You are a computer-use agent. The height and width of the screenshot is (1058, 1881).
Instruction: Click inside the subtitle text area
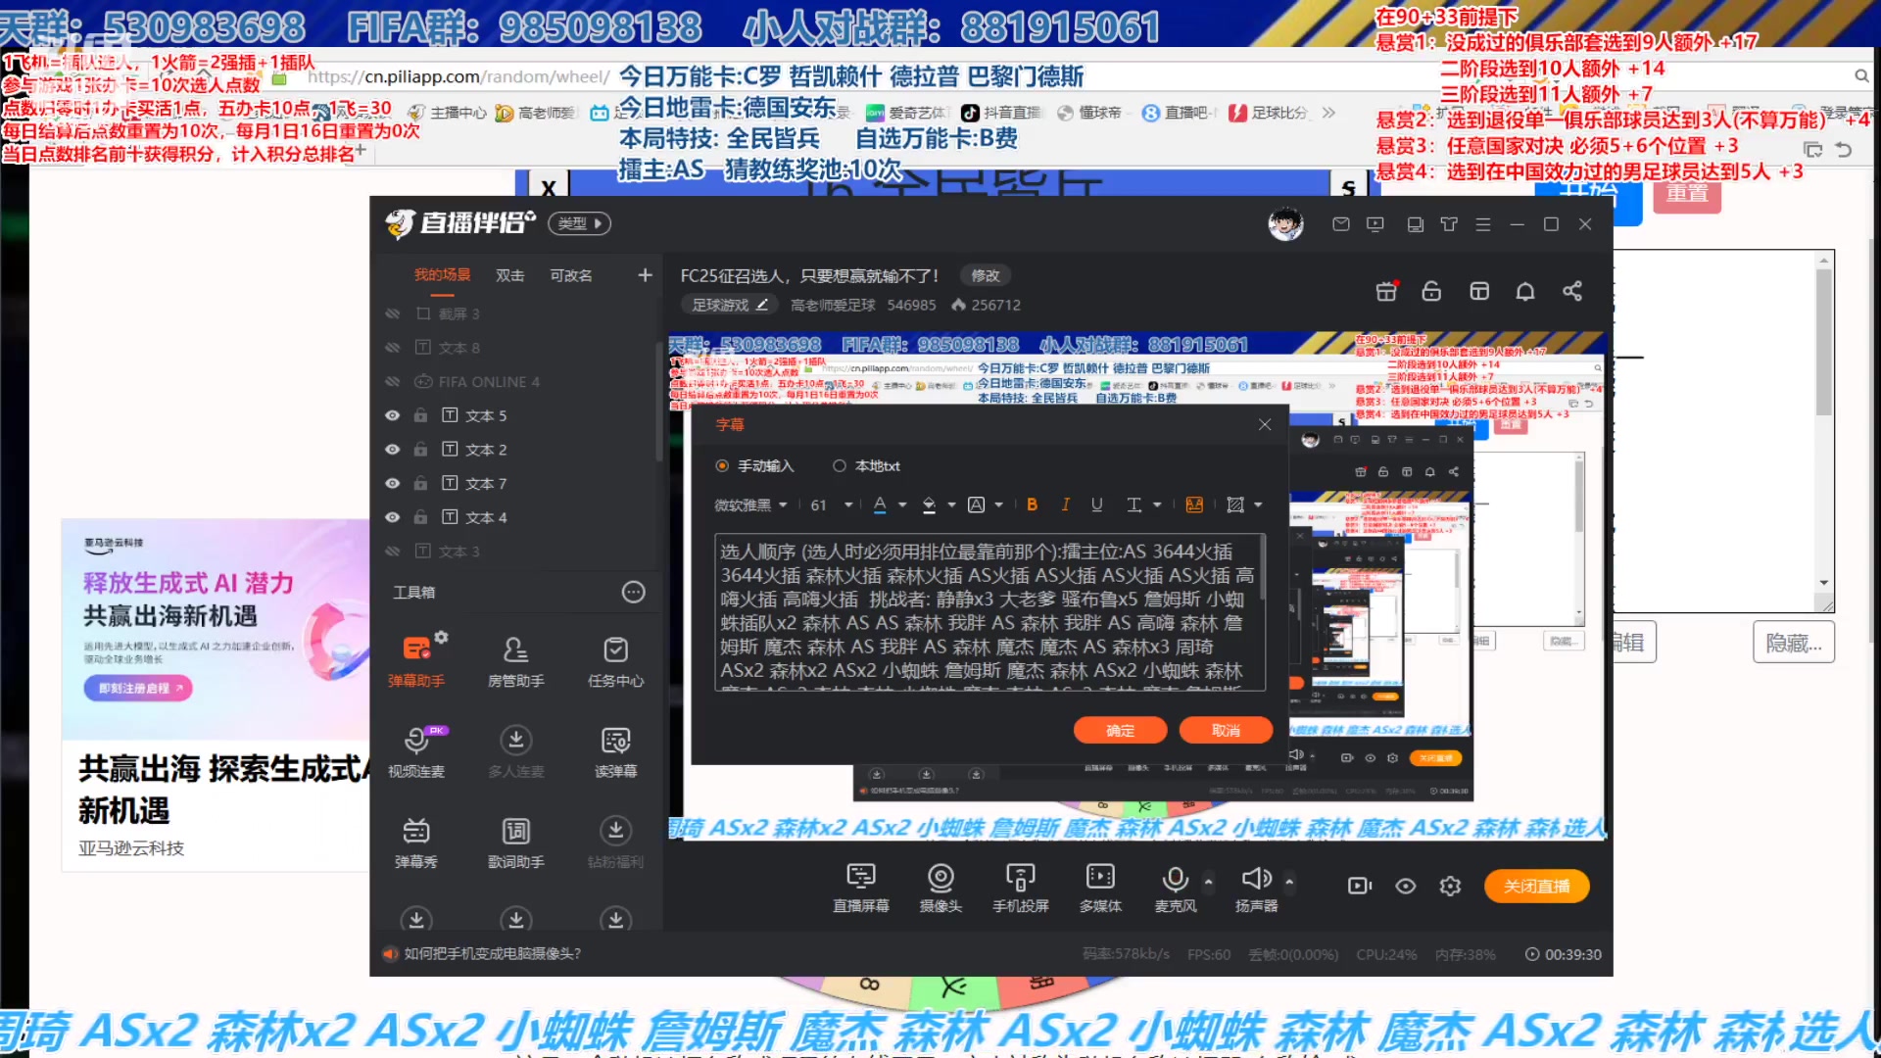pyautogui.click(x=989, y=612)
